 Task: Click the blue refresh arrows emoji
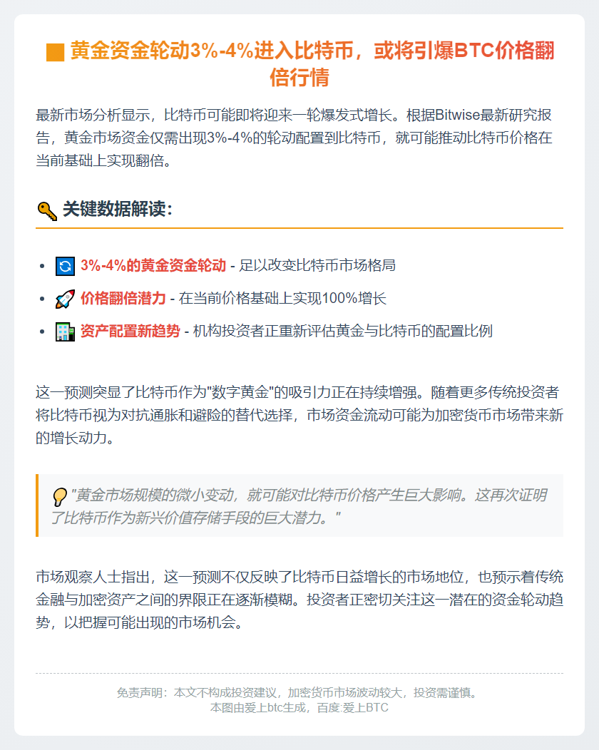[65, 266]
